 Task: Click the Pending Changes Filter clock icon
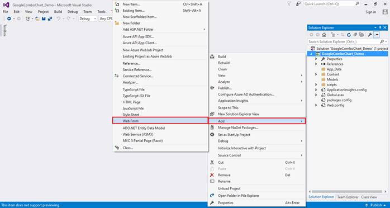tap(333, 35)
